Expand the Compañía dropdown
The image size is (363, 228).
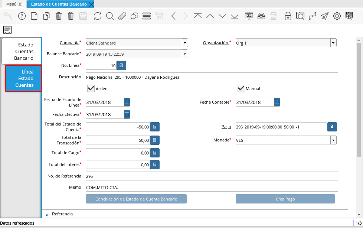[185, 43]
